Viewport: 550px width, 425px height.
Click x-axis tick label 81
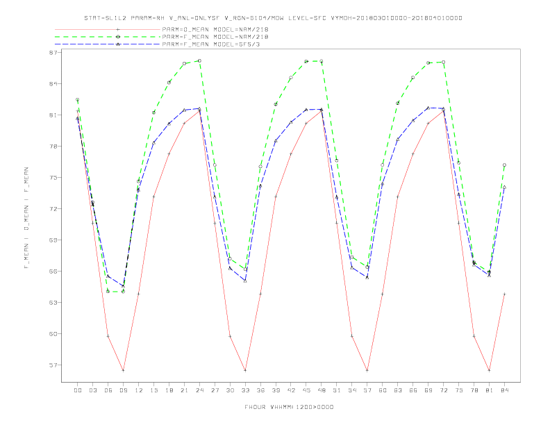pos(490,390)
